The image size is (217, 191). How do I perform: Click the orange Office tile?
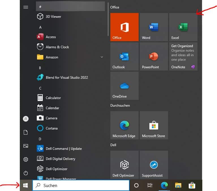(124, 27)
